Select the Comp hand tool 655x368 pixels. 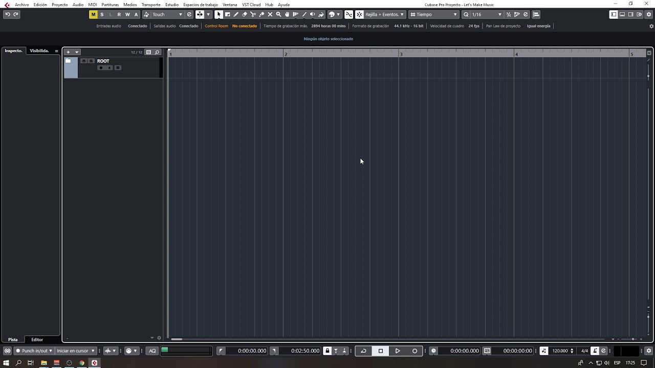(x=287, y=14)
